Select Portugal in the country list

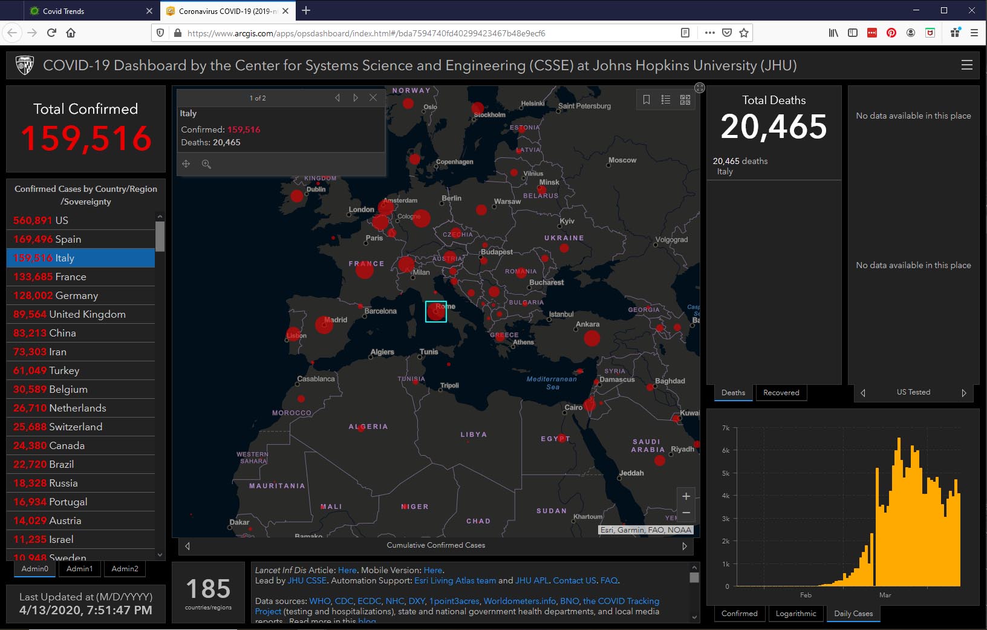(x=80, y=502)
